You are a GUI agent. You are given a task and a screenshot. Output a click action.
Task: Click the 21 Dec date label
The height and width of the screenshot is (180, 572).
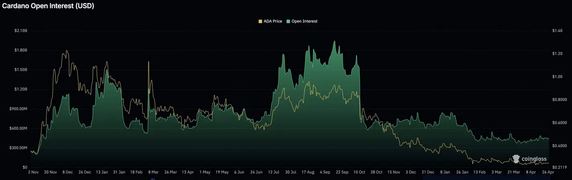tap(428, 172)
